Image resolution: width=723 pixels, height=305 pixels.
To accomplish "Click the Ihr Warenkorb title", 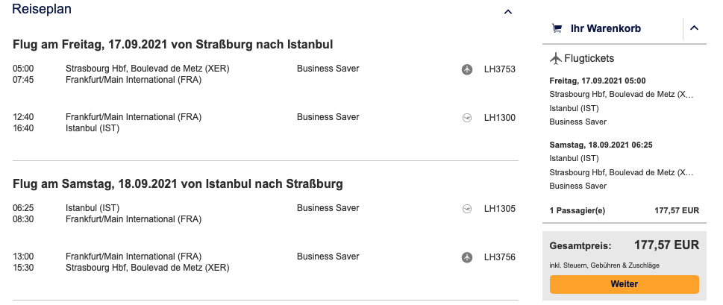I will [x=605, y=29].
